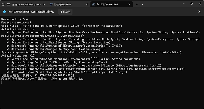Click the terminated status icon on active tab
This screenshot has width=204, height=109.
pos(98,4)
